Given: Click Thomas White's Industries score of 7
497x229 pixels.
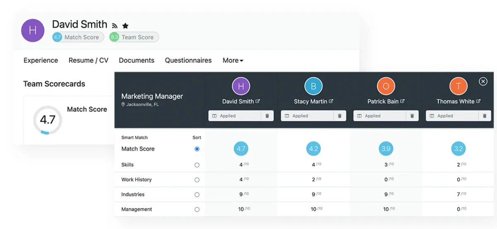Looking at the screenshot, I should point(461,194).
